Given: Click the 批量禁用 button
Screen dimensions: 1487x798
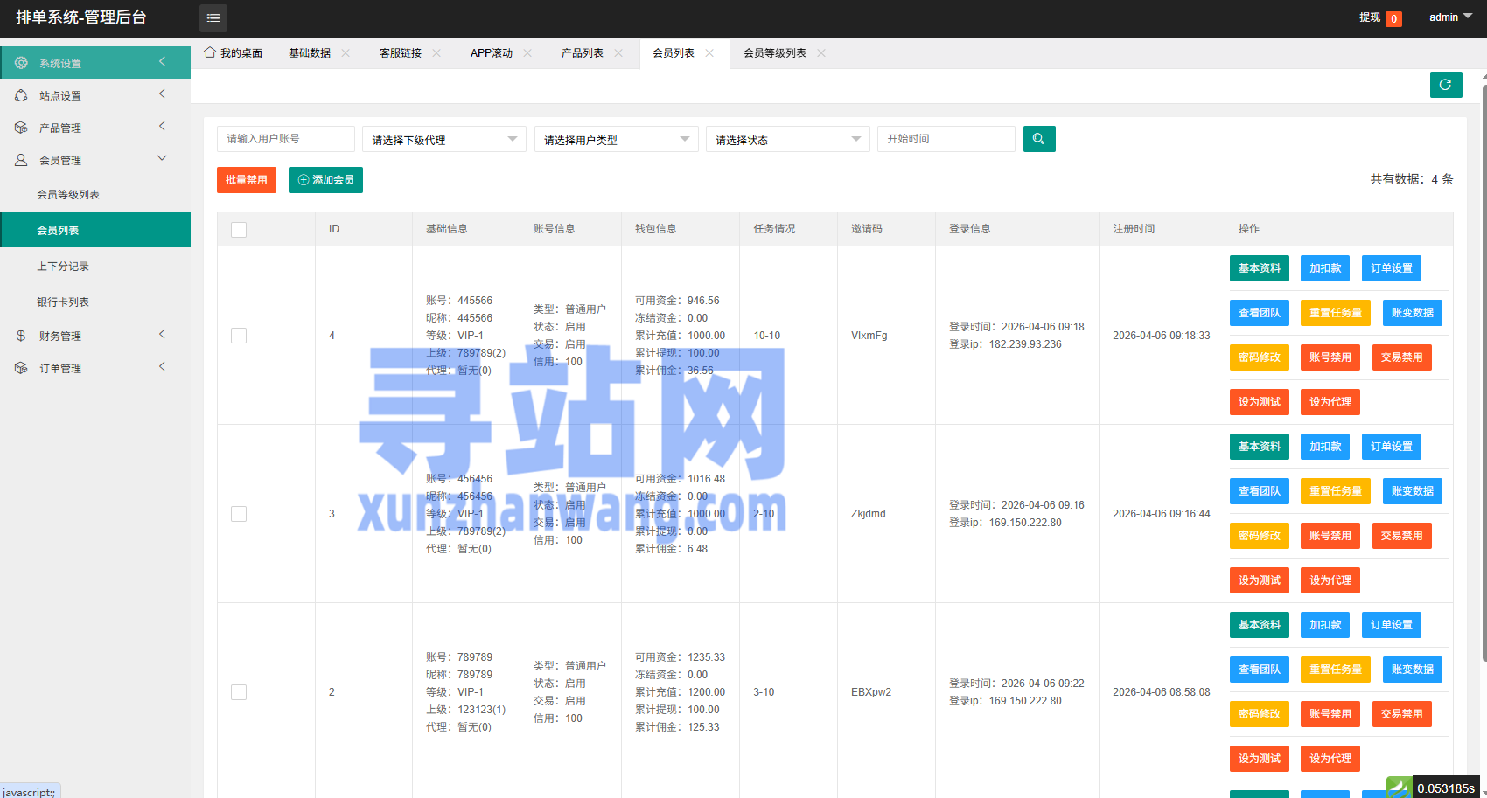Looking at the screenshot, I should (x=247, y=180).
